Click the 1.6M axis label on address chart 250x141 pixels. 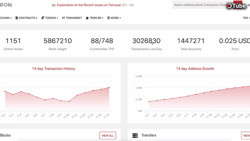(138, 76)
